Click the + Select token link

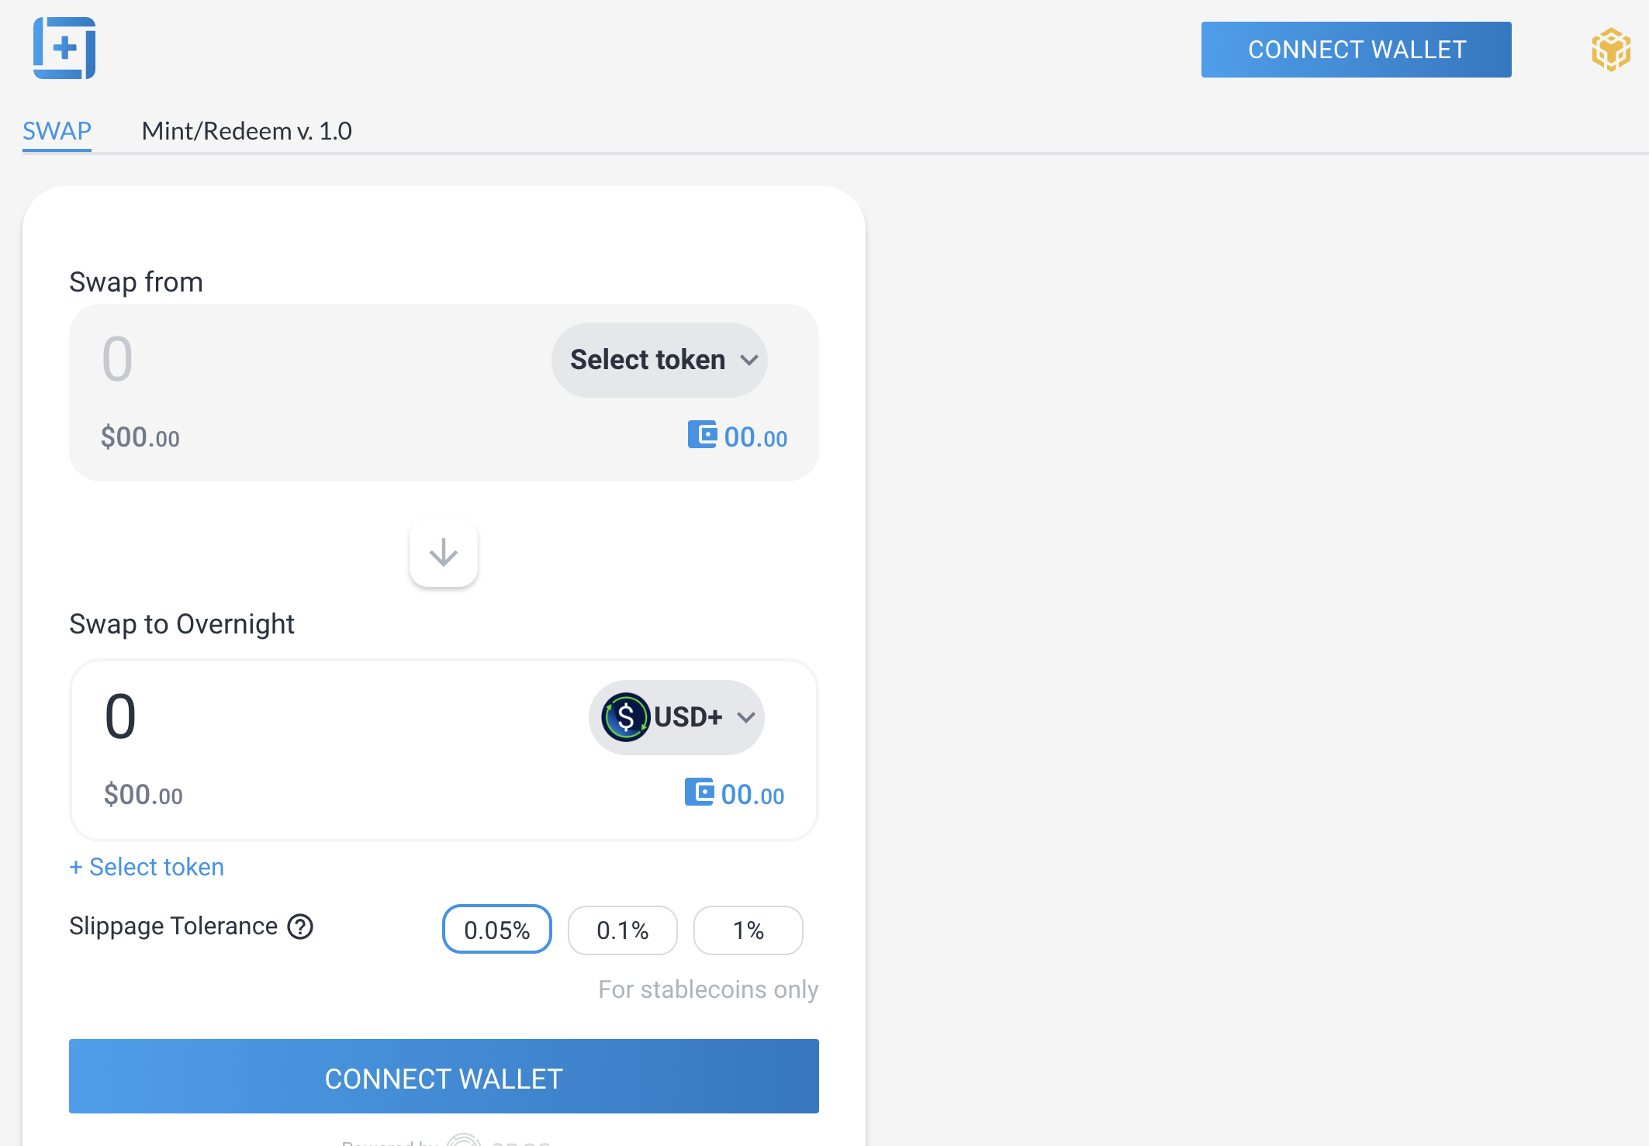[147, 867]
